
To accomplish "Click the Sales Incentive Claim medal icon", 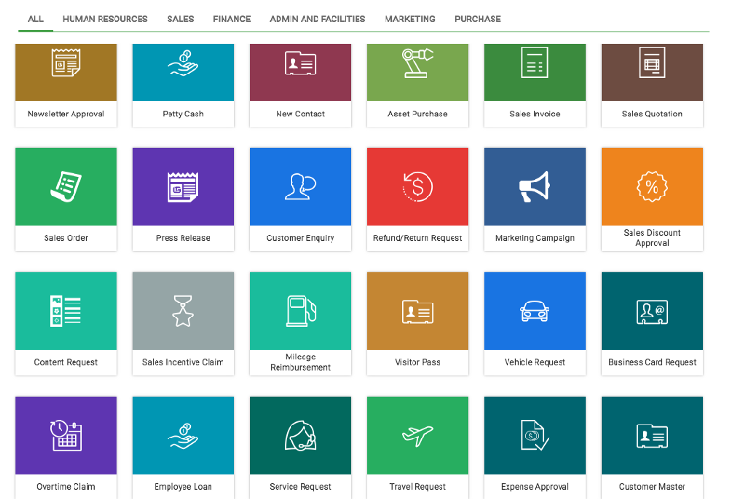I will [183, 311].
